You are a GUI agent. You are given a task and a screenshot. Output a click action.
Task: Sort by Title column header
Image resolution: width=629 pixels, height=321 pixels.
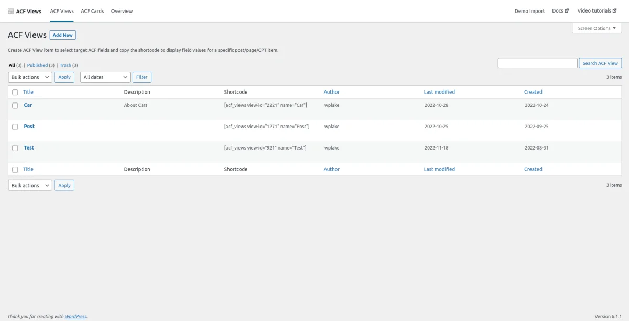28,92
